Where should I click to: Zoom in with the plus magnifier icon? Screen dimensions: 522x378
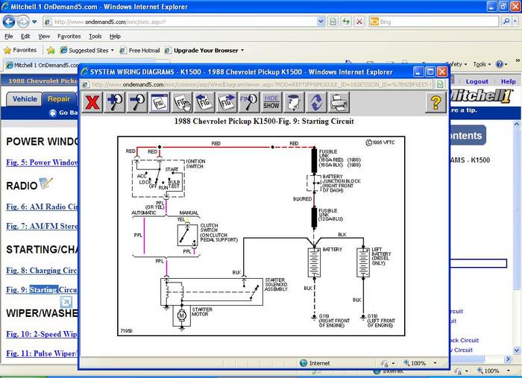pos(116,102)
